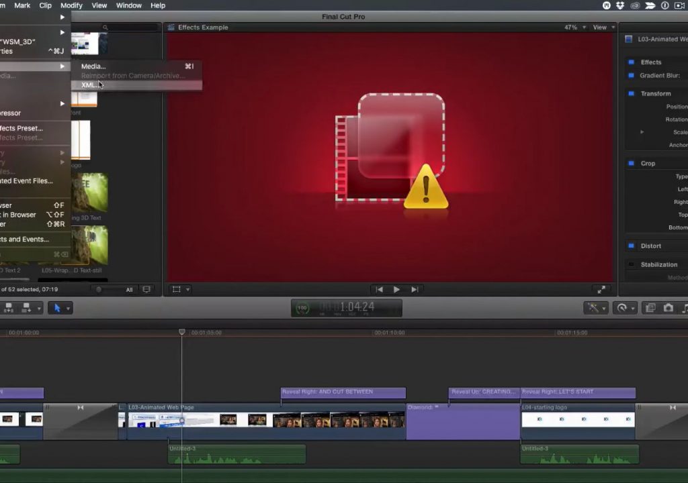
Task: Click the Effects Example project icon
Action: (171, 28)
